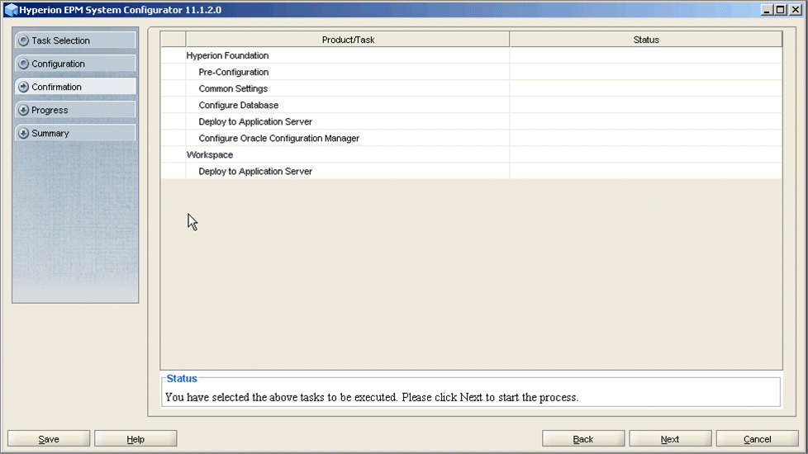The image size is (808, 454).
Task: Maximize the configurator window
Action: tap(781, 9)
